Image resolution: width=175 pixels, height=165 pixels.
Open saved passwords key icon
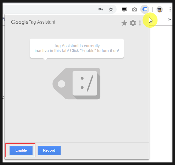coord(101,9)
